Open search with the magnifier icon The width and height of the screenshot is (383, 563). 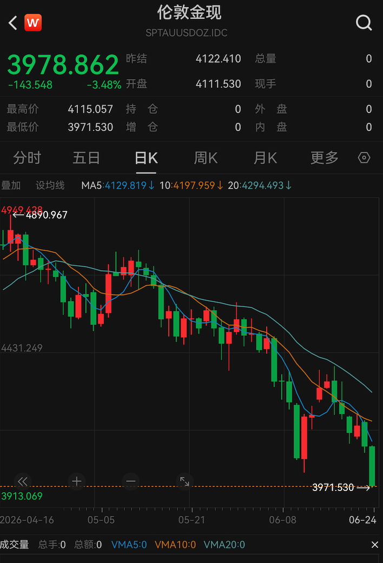(364, 23)
